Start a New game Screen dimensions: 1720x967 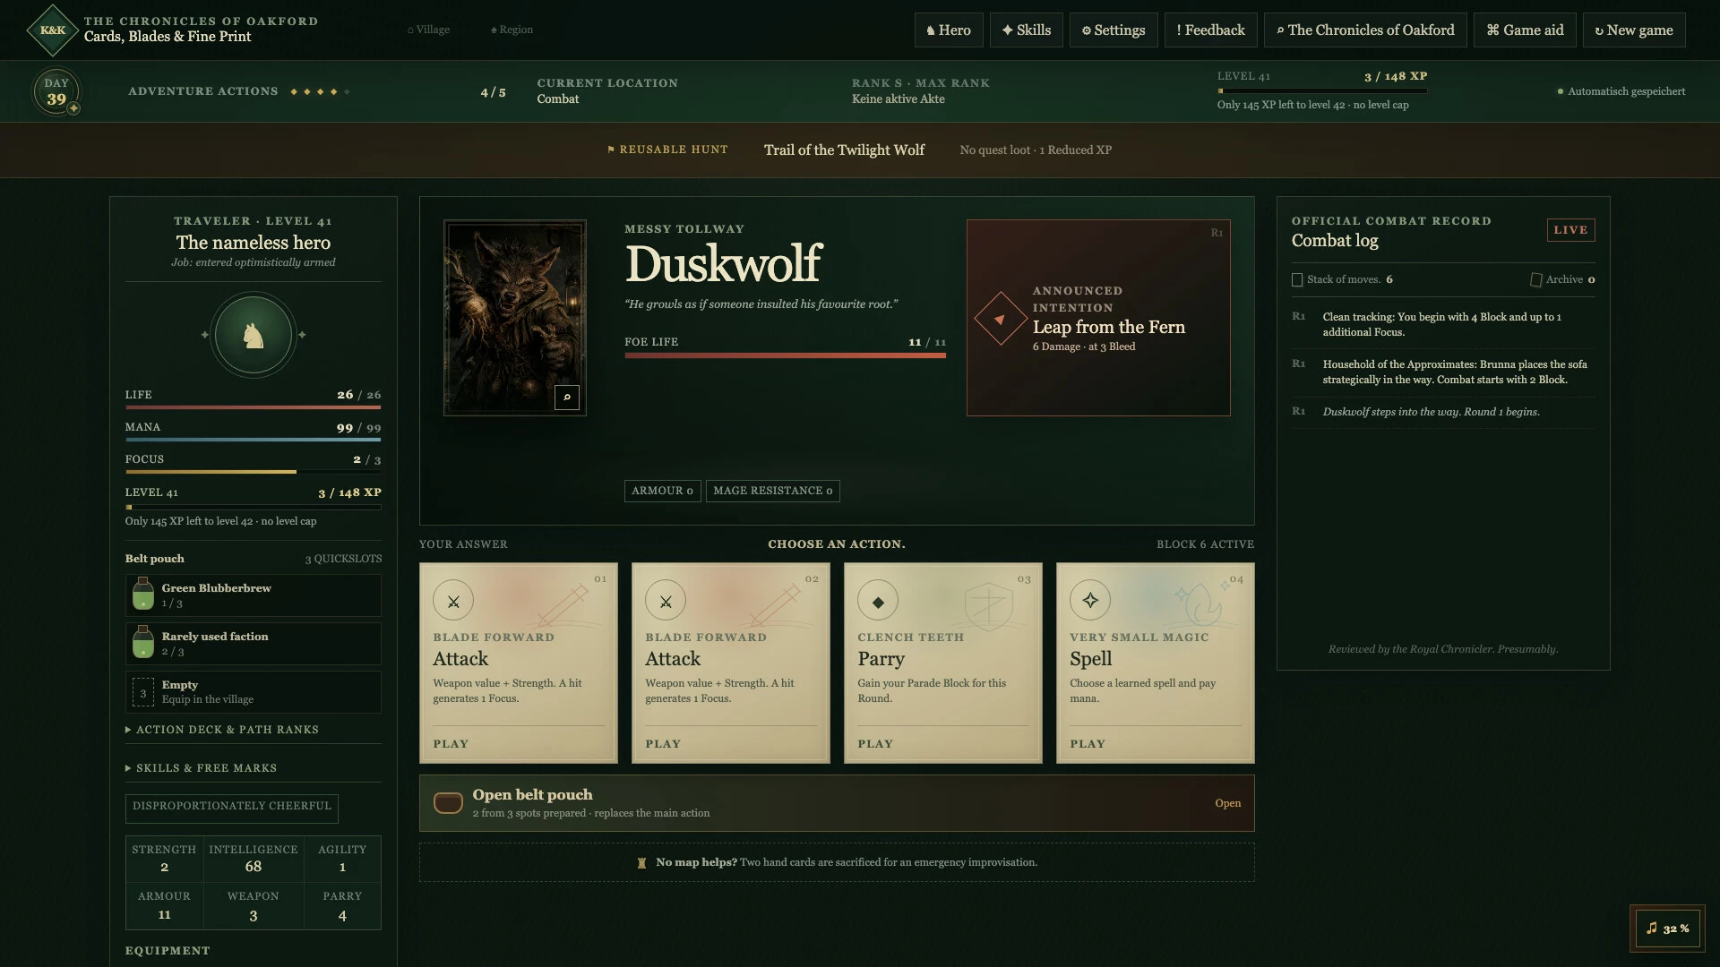1634,30
